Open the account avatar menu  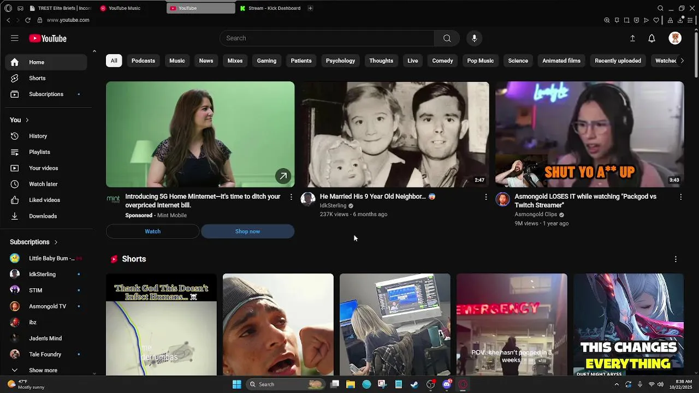click(675, 38)
